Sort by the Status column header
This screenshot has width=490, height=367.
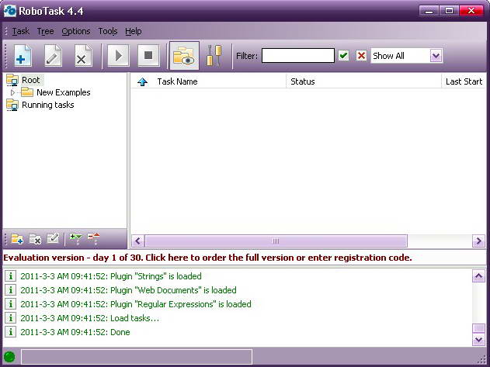[x=303, y=81]
